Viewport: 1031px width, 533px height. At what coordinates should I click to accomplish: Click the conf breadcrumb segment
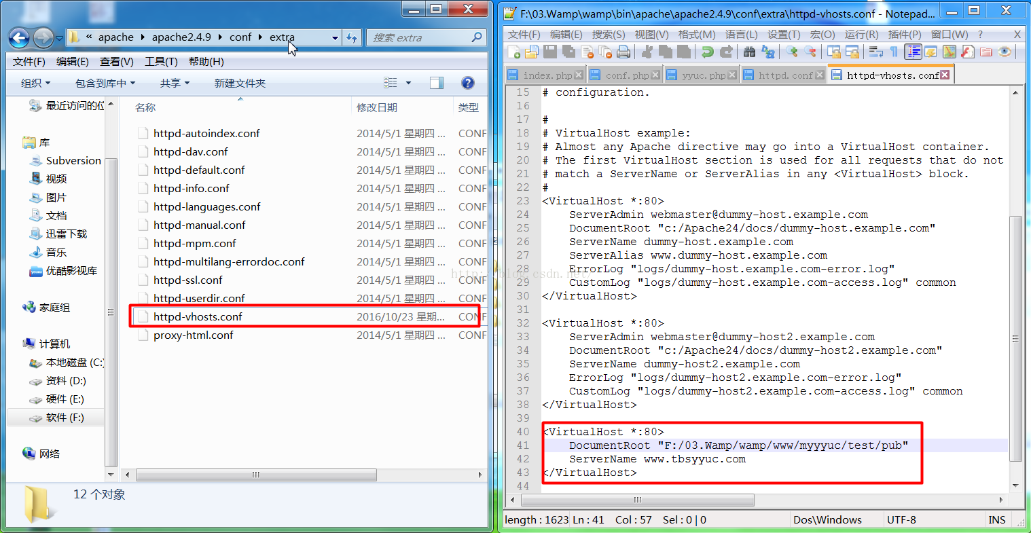(240, 37)
